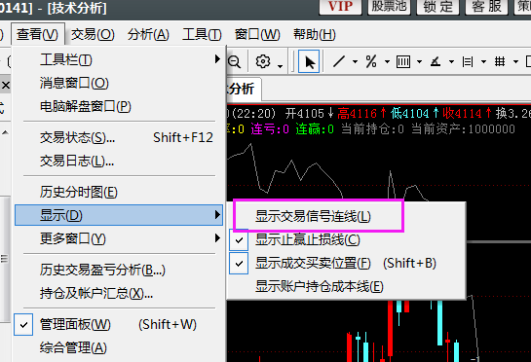Viewport: 531px width, 362px height.
Task: Expand the gear settings dropdown arrow
Action: coord(280,66)
